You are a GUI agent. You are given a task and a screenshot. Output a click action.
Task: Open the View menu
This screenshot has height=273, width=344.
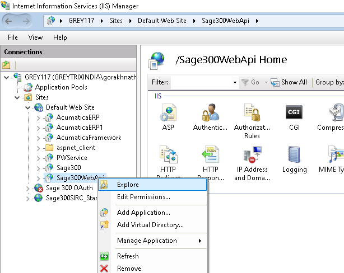coord(35,37)
